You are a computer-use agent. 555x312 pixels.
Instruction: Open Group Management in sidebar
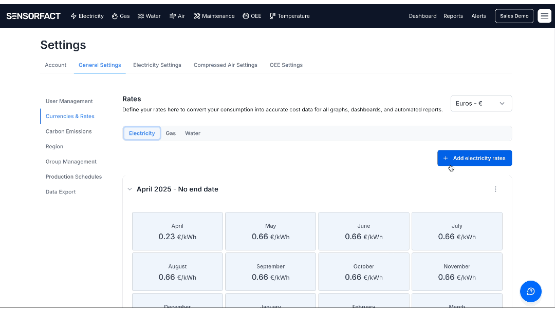pyautogui.click(x=71, y=162)
